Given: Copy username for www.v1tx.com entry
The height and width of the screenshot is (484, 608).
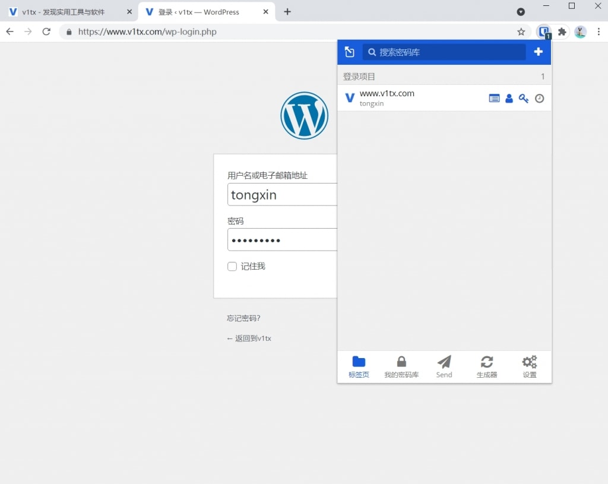Looking at the screenshot, I should point(509,99).
